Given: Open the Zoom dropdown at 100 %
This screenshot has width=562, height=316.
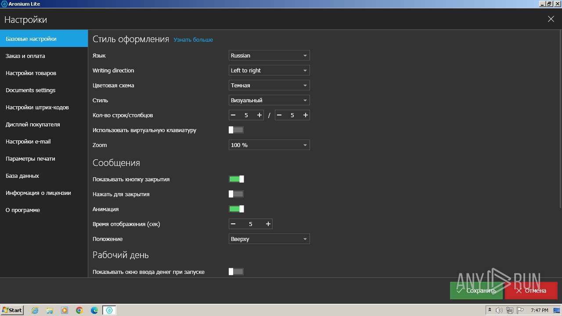Looking at the screenshot, I should point(269,145).
